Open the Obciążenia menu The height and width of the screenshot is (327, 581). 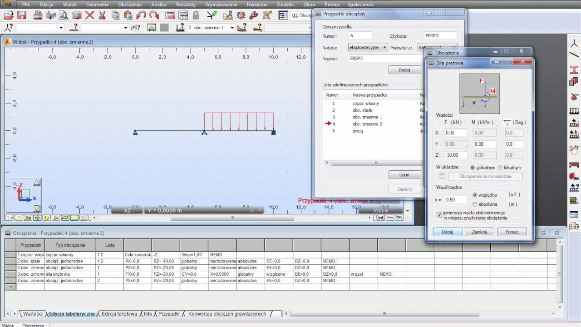(130, 4)
